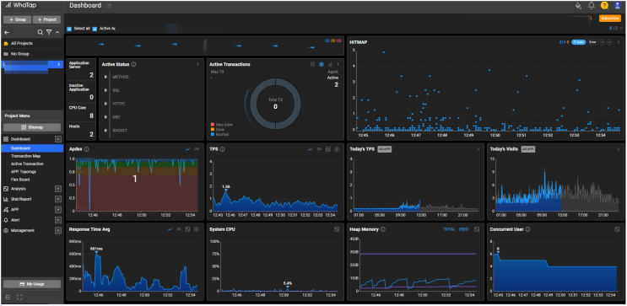
Task: Expand the Analysis menu section
Action: [58, 189]
